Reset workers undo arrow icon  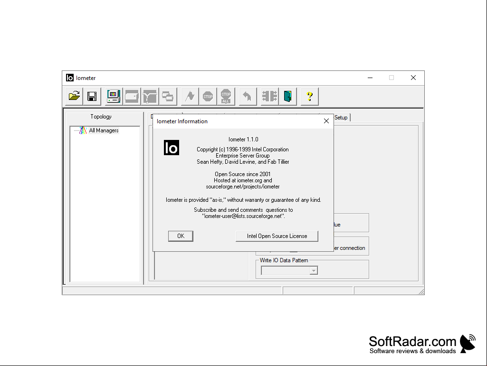point(248,96)
